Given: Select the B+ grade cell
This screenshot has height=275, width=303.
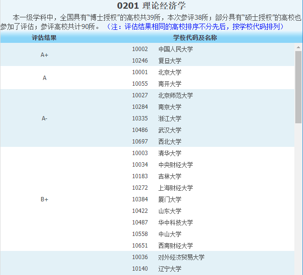Looking at the screenshot, I should coord(44,199).
